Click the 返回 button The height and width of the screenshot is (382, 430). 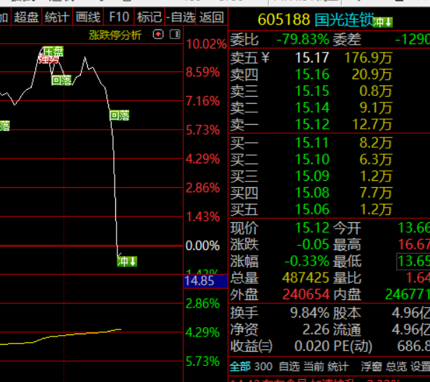tap(211, 18)
